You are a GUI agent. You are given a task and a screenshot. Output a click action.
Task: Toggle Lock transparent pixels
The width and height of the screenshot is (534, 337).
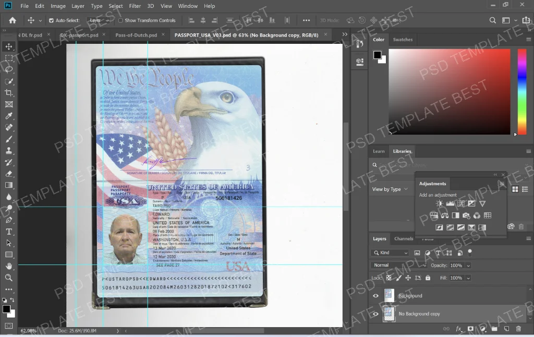pos(389,278)
